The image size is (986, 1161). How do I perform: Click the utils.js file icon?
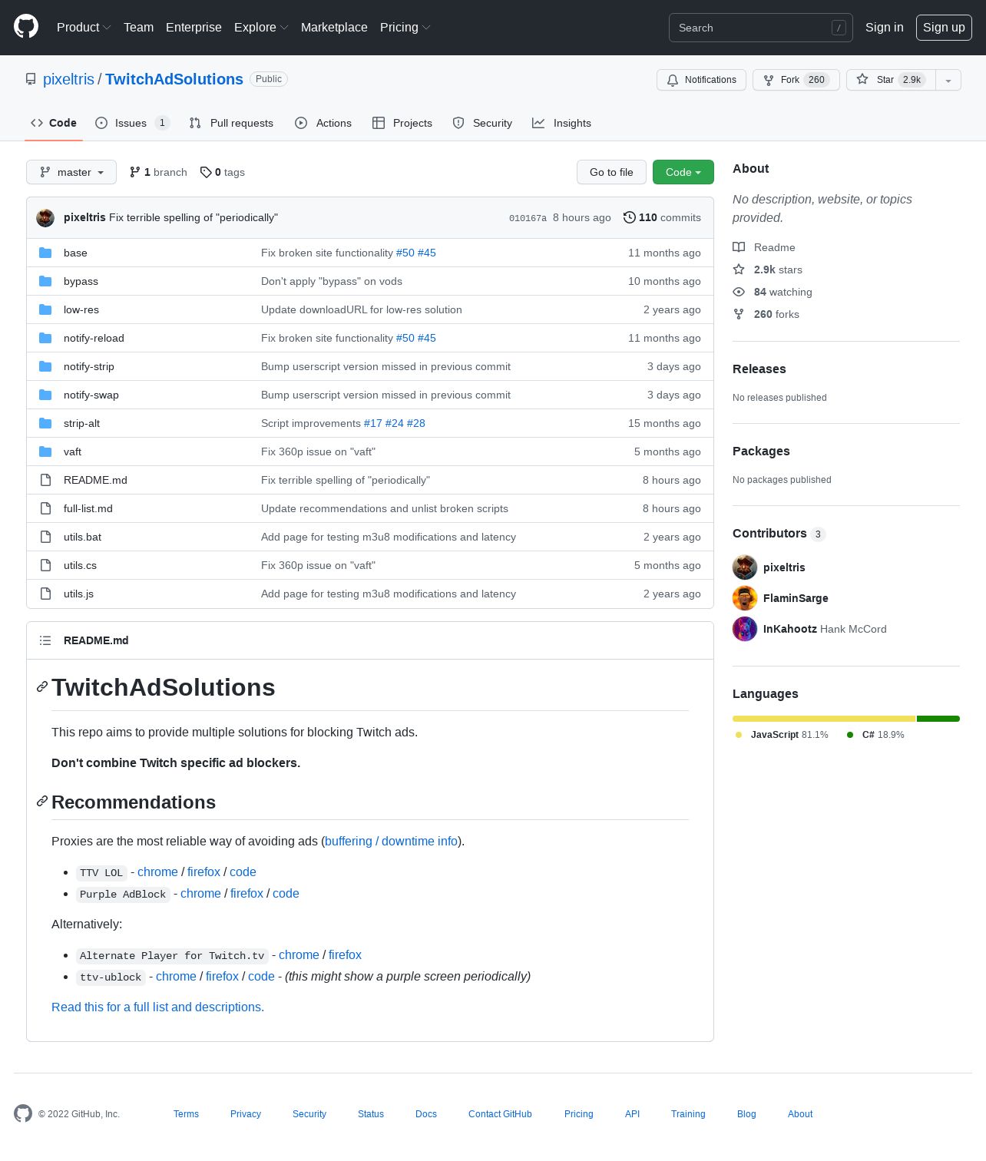coord(45,594)
